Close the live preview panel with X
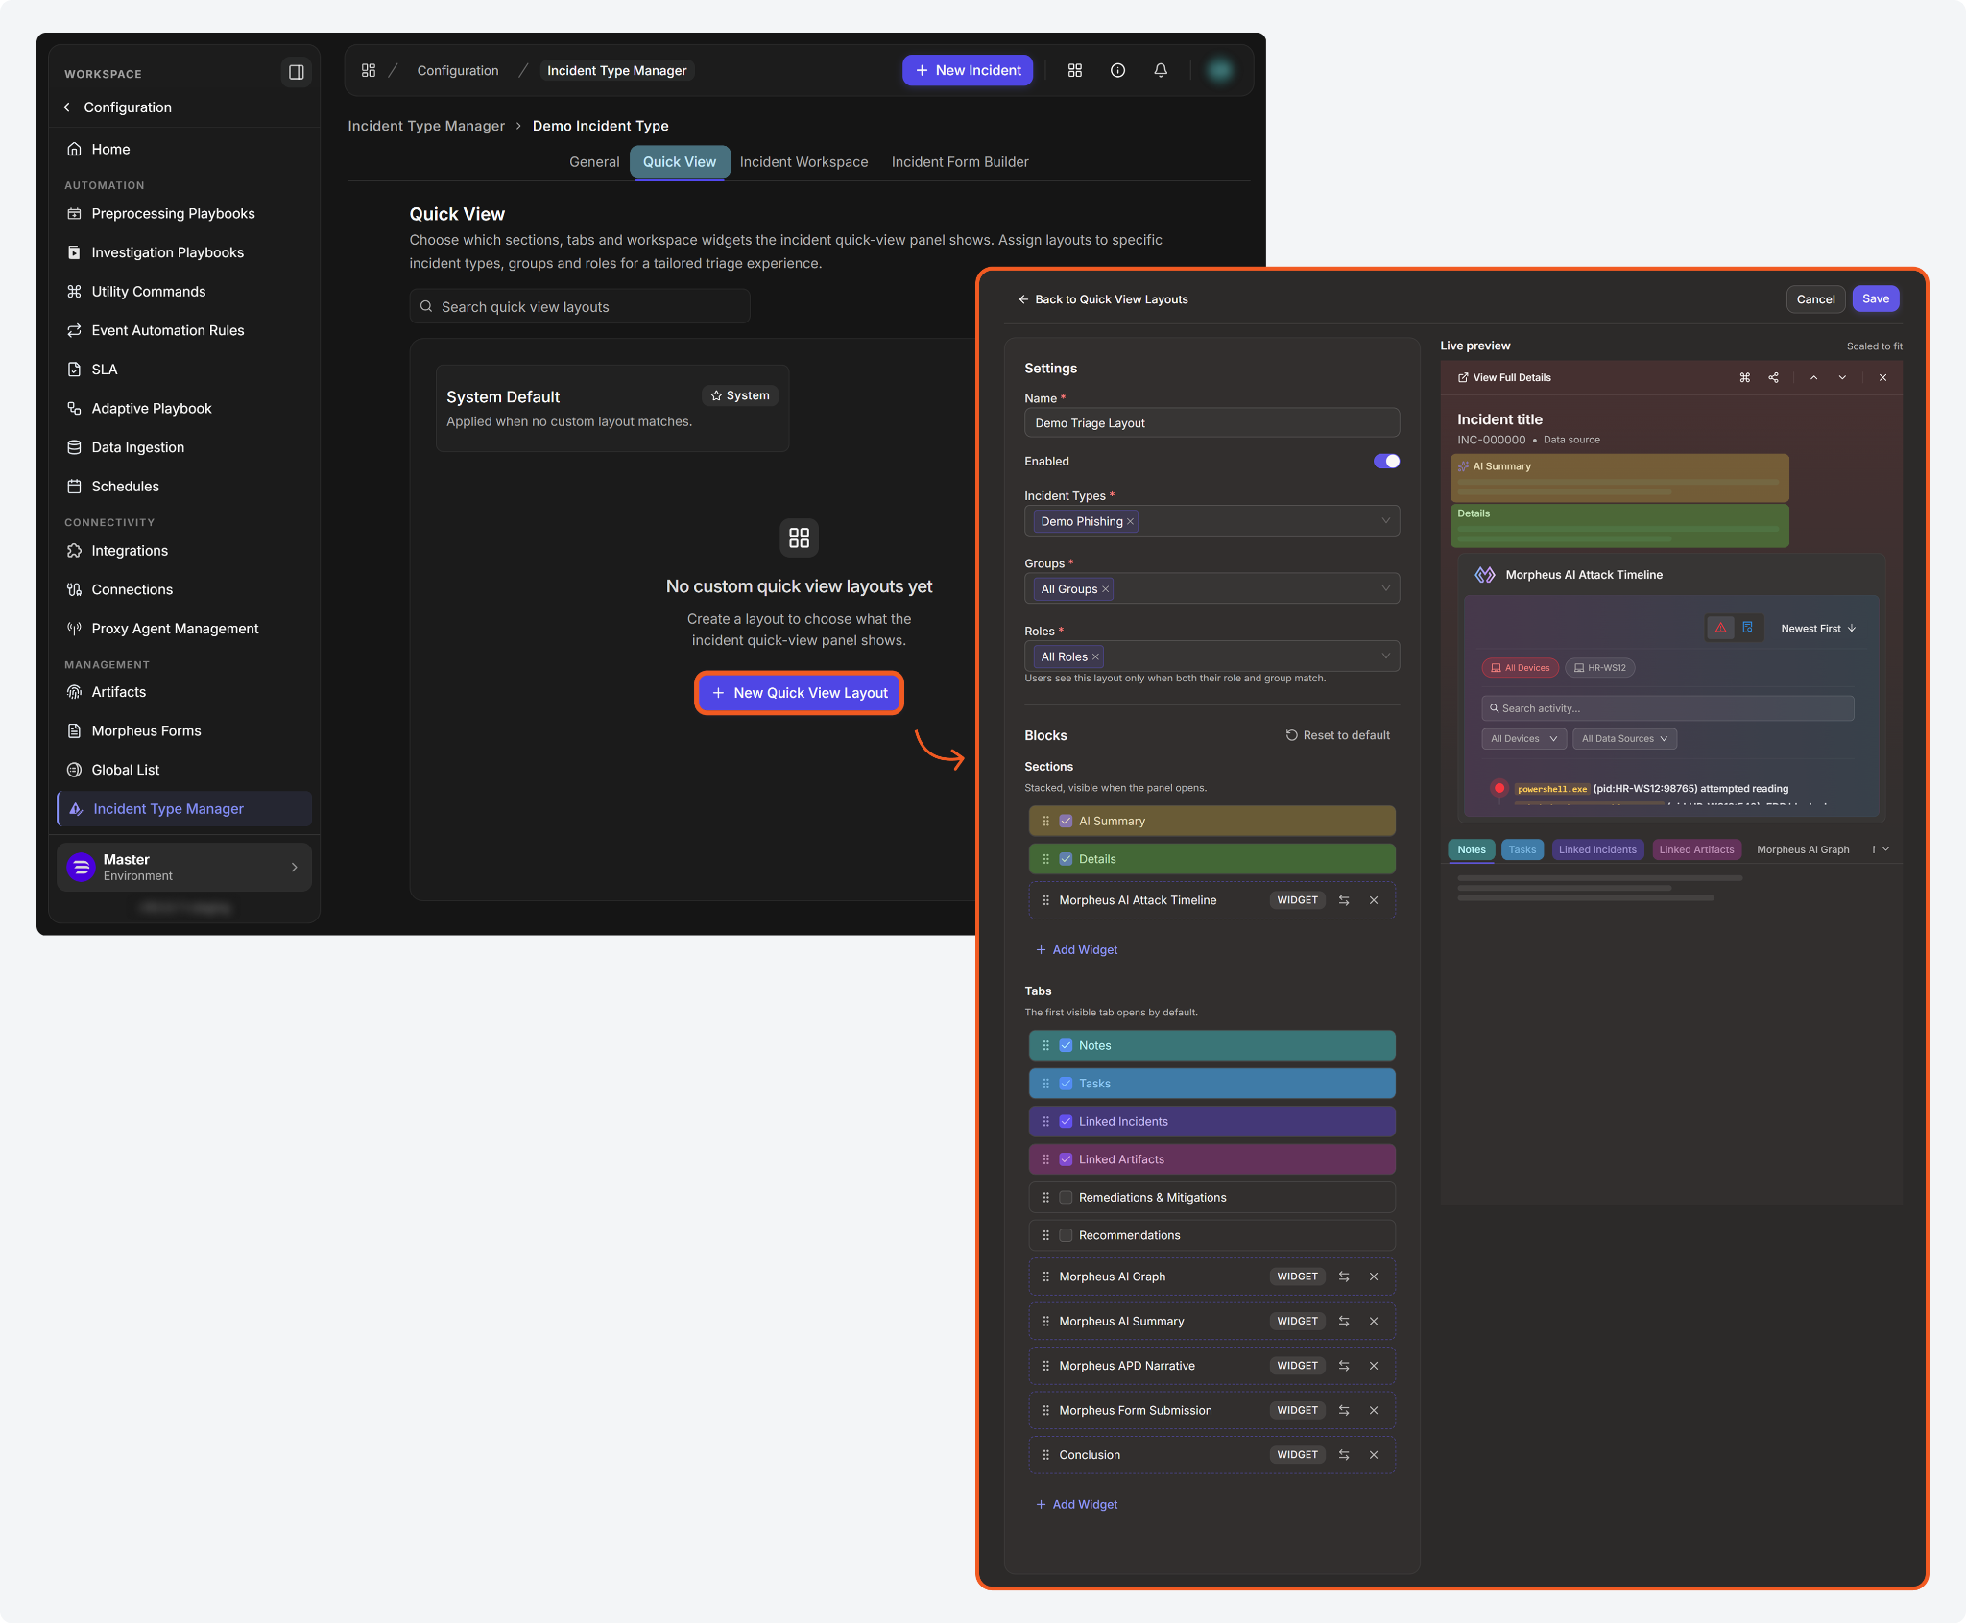 [1882, 377]
